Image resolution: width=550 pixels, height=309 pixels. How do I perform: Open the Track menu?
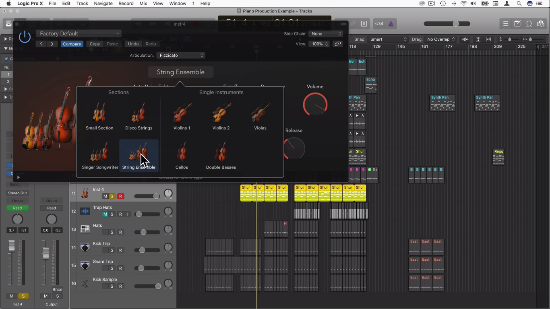(x=82, y=4)
